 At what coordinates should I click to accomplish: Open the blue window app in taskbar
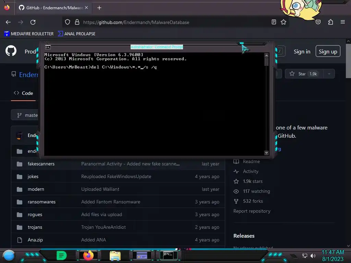coord(142,255)
